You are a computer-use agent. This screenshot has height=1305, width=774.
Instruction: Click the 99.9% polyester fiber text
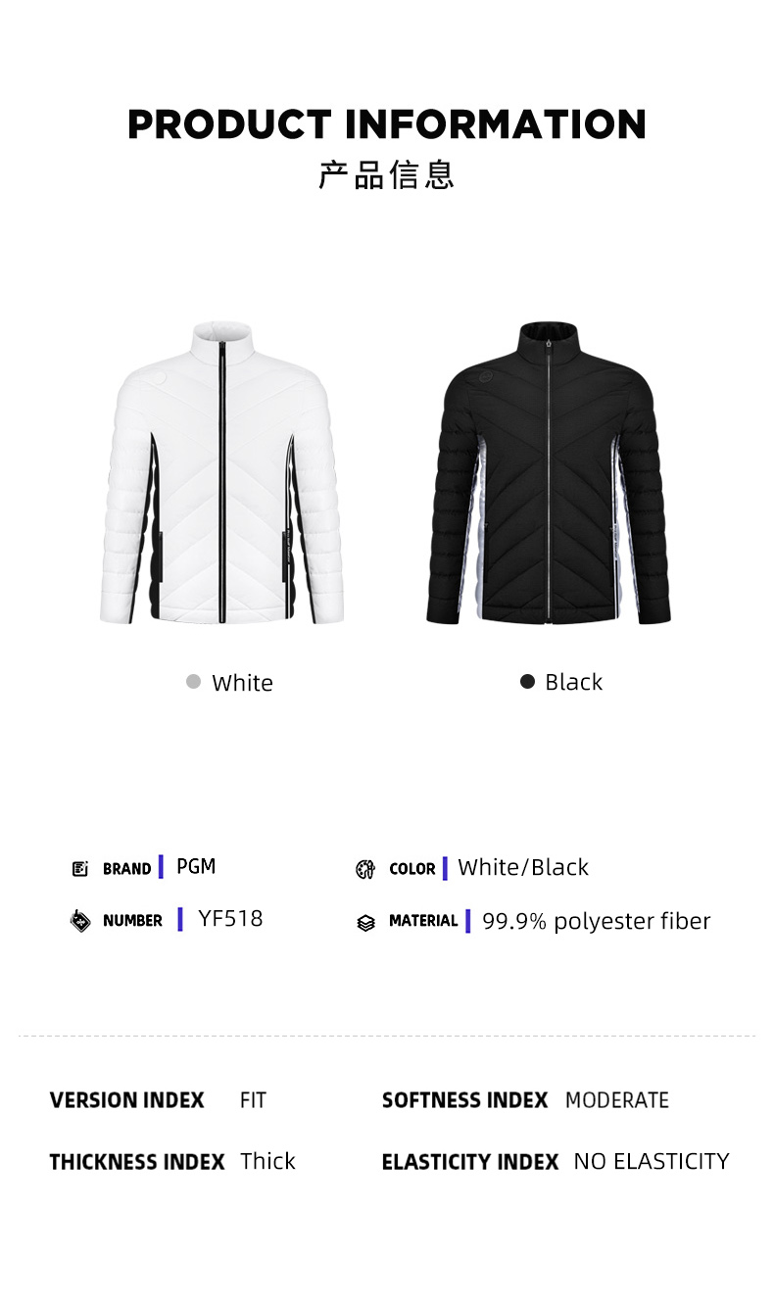[x=597, y=921]
